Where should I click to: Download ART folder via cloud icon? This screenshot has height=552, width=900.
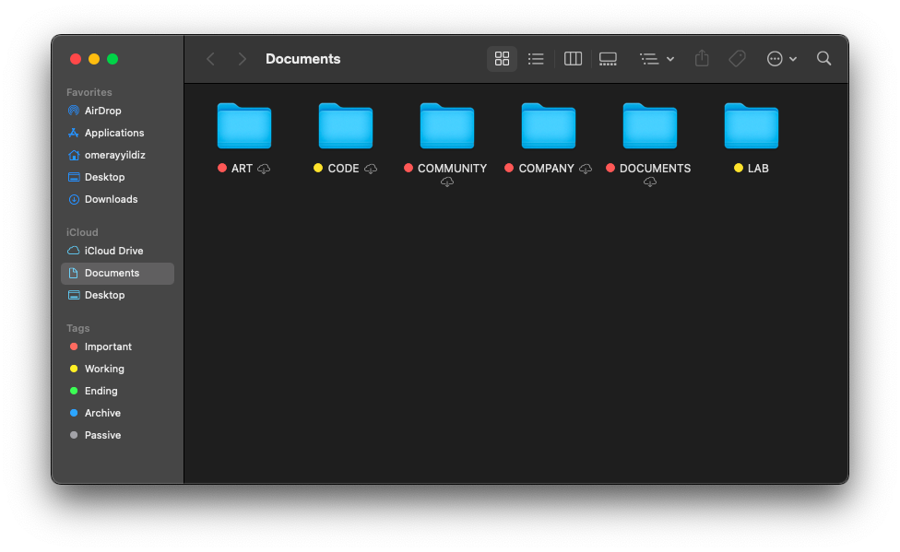(264, 169)
